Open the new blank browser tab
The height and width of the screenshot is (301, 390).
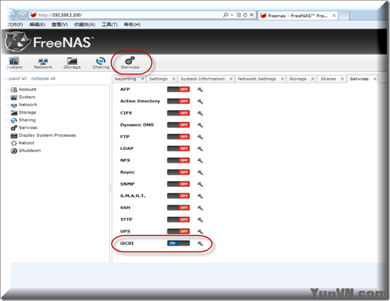344,15
